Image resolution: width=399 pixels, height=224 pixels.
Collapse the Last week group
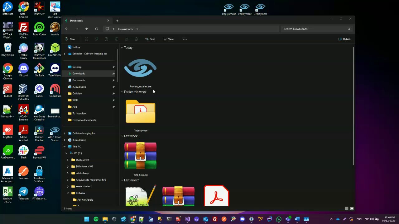pos(122,136)
